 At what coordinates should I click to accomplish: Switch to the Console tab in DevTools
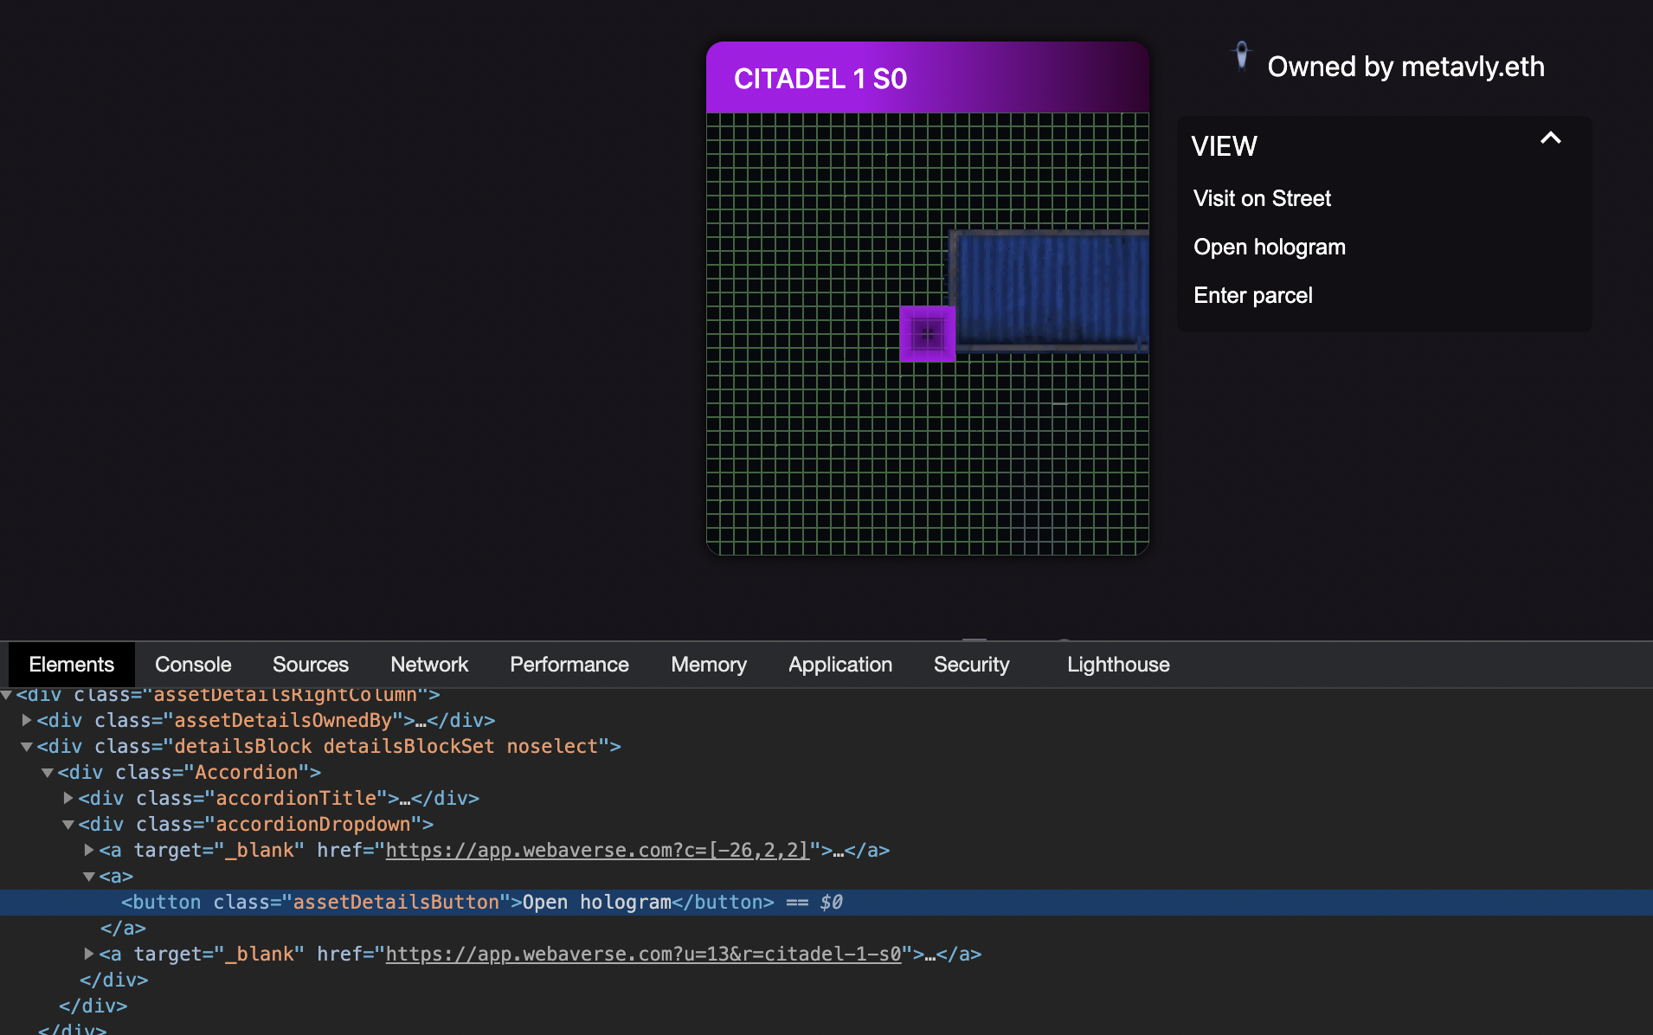(192, 664)
